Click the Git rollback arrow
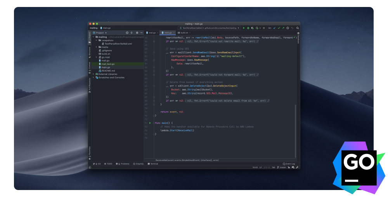Screen dimensions: 388x197 292,28
